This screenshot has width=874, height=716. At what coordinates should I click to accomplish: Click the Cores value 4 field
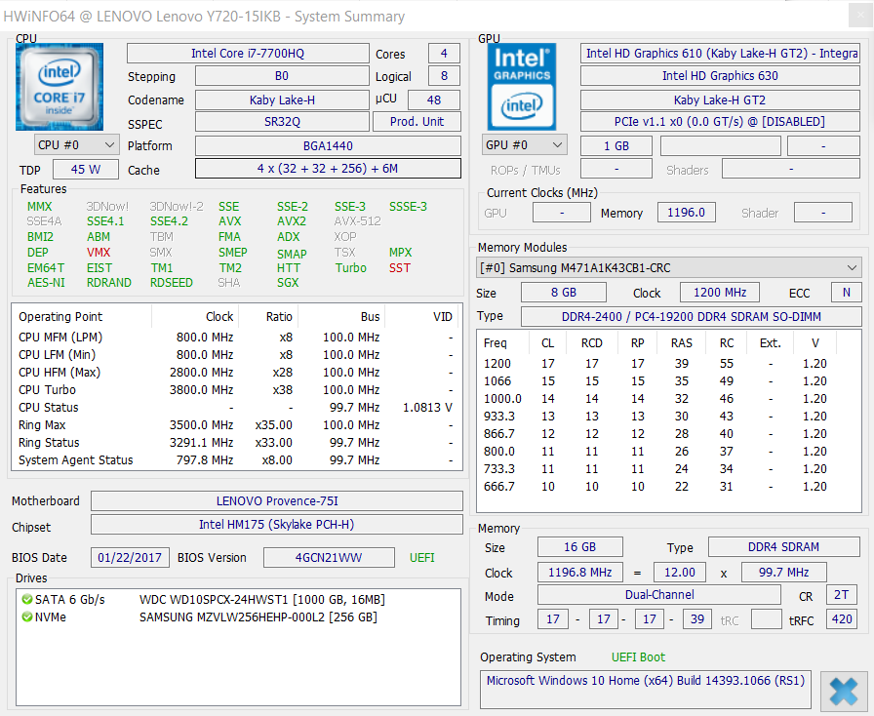(444, 54)
